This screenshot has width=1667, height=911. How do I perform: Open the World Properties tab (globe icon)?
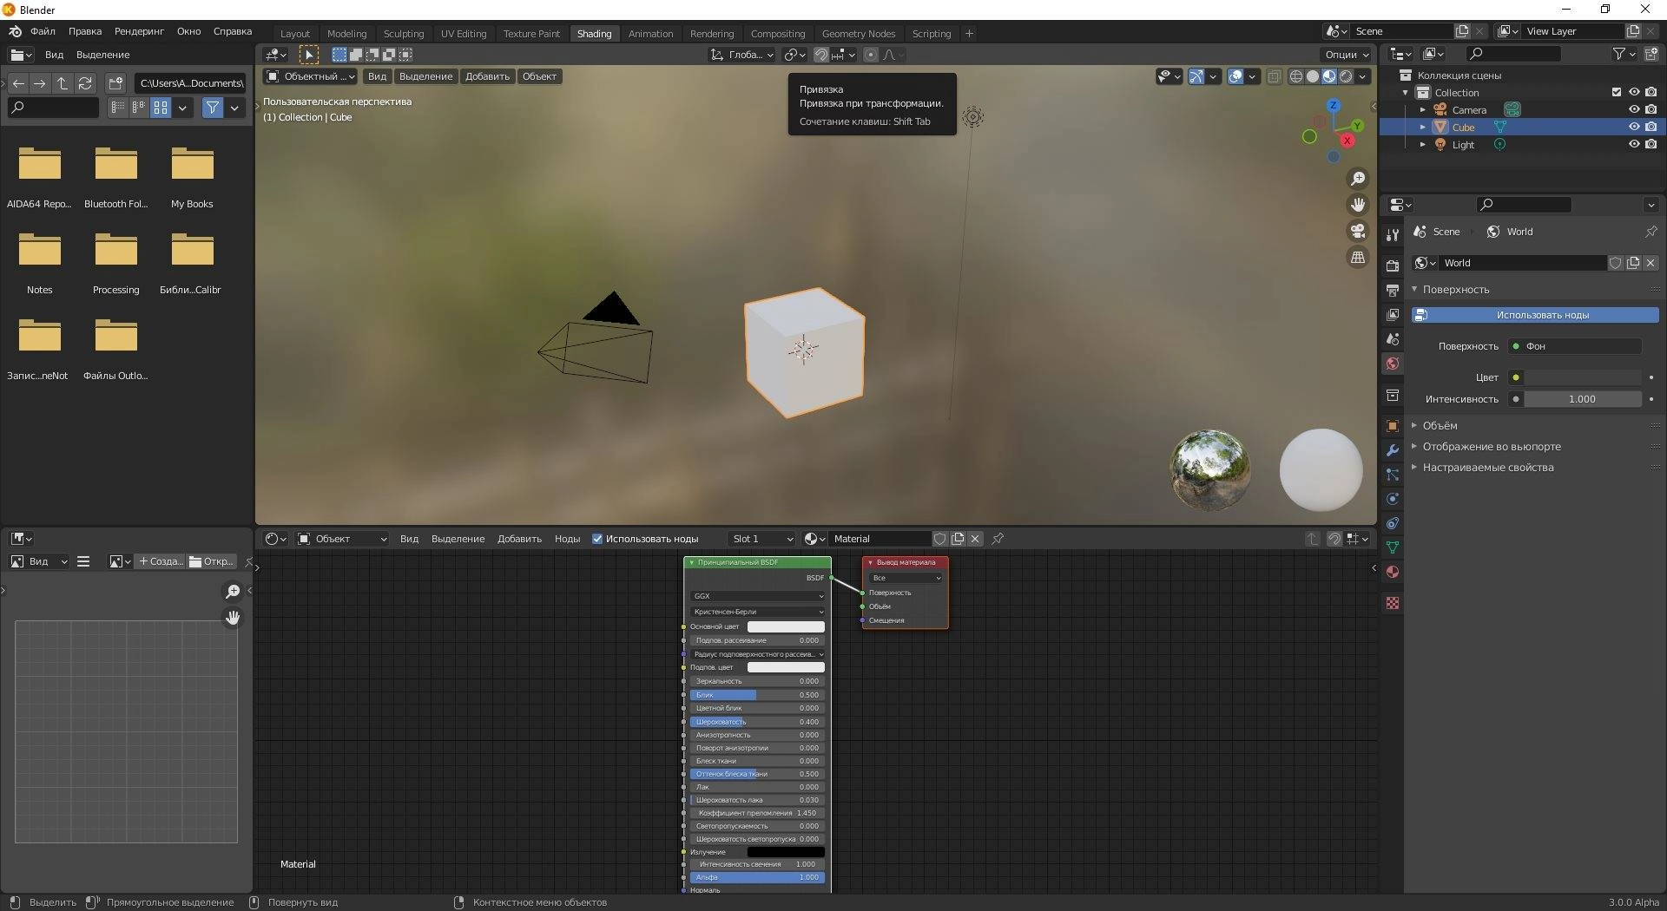(1393, 363)
